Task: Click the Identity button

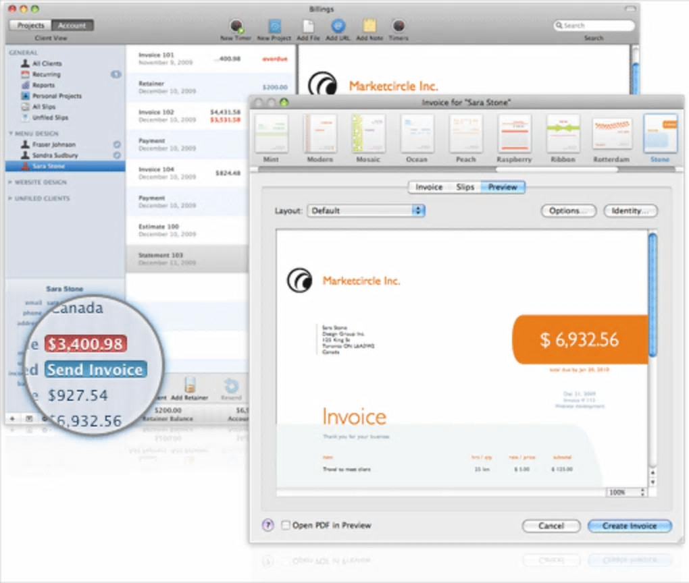Action: [x=630, y=211]
